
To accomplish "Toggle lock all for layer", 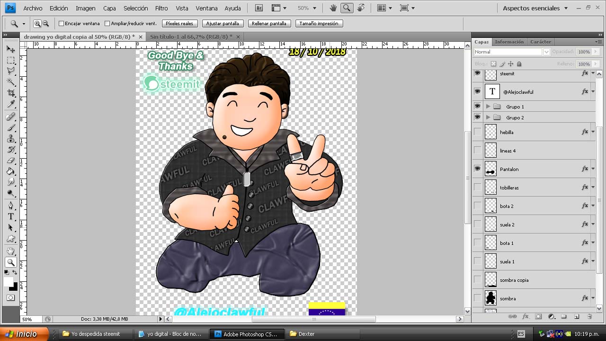I will pos(519,64).
